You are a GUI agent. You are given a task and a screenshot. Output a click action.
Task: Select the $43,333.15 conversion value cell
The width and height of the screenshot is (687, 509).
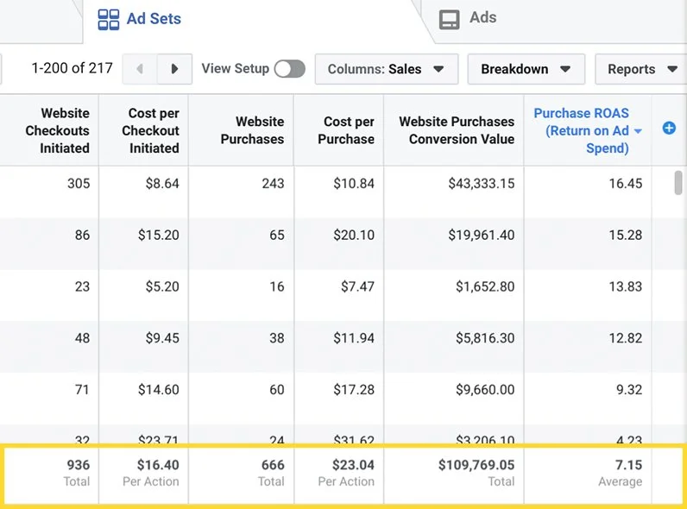[x=481, y=184]
